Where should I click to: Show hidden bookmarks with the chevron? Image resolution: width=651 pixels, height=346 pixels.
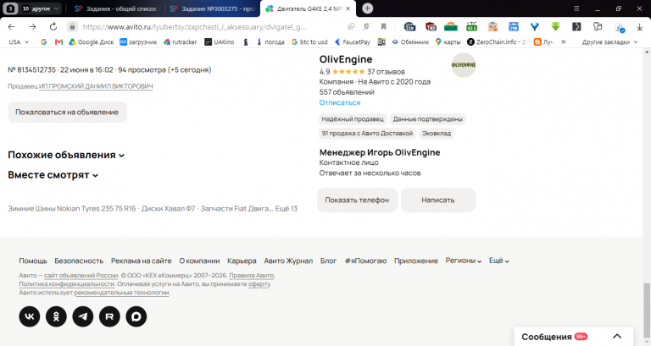point(564,41)
